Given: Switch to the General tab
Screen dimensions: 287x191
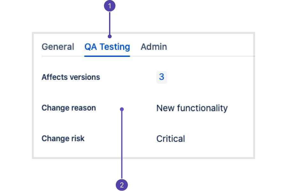Looking at the screenshot, I should point(58,47).
